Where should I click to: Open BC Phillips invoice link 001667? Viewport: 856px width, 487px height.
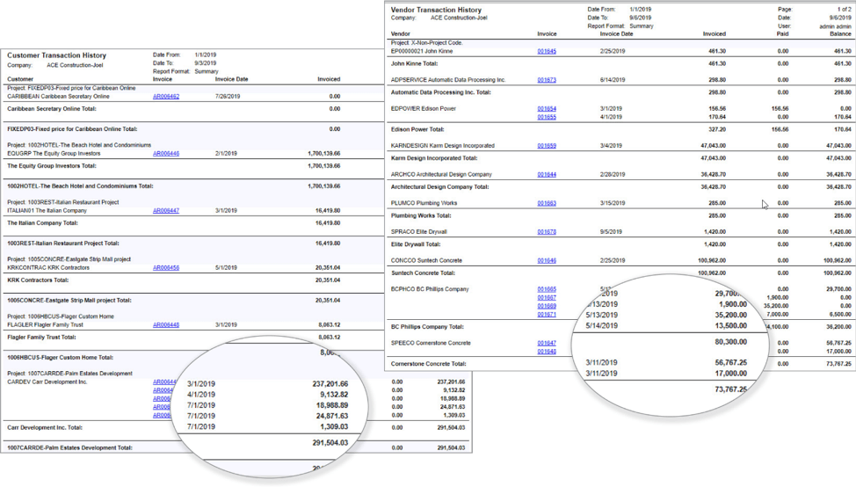547,298
